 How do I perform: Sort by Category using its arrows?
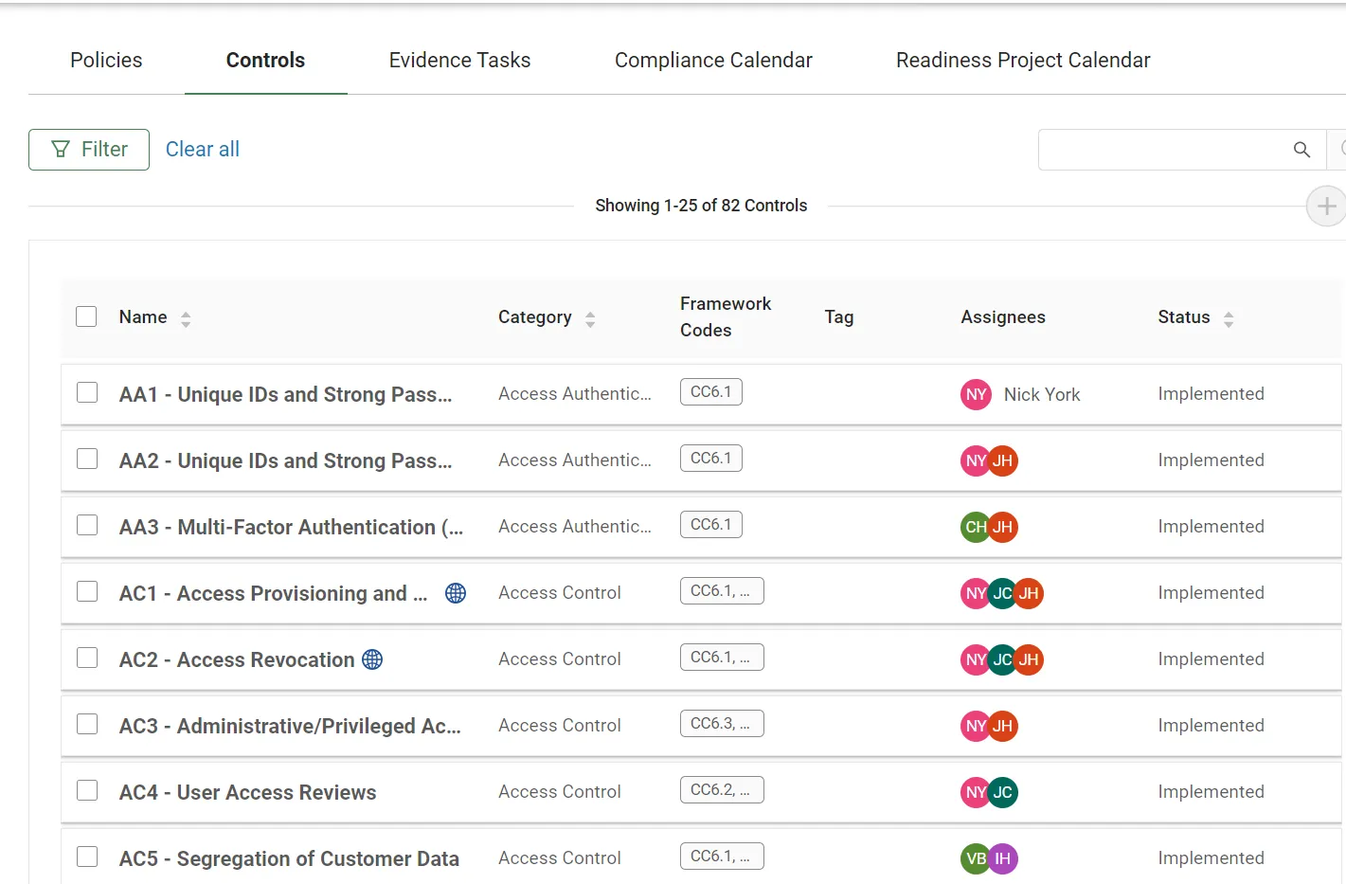[x=590, y=319]
